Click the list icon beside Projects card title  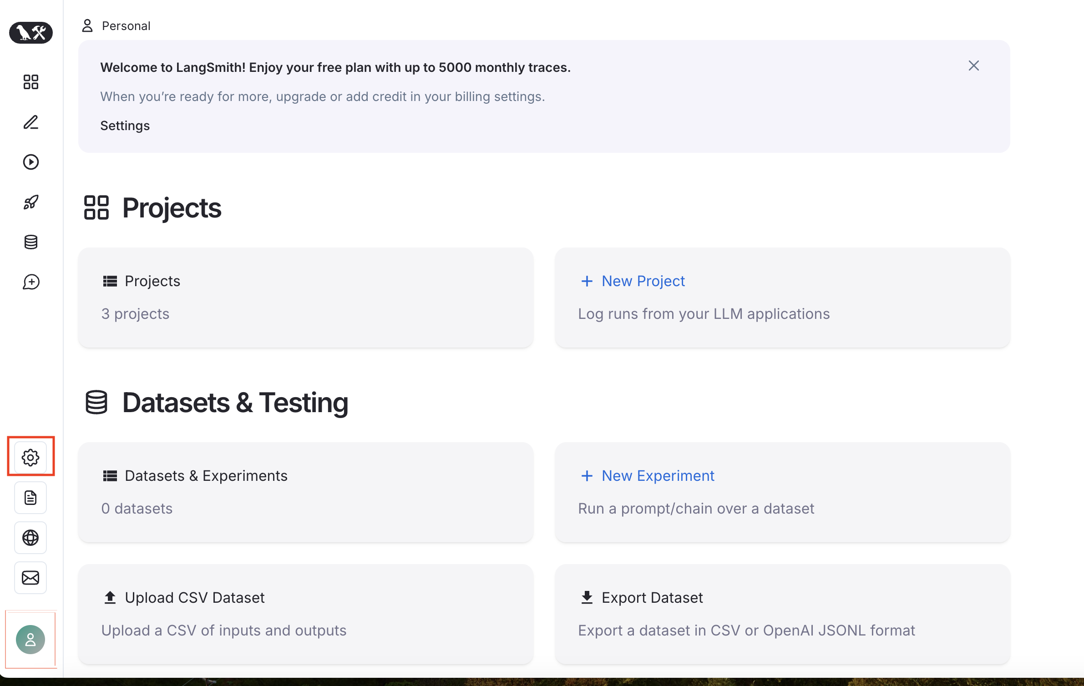pos(110,281)
